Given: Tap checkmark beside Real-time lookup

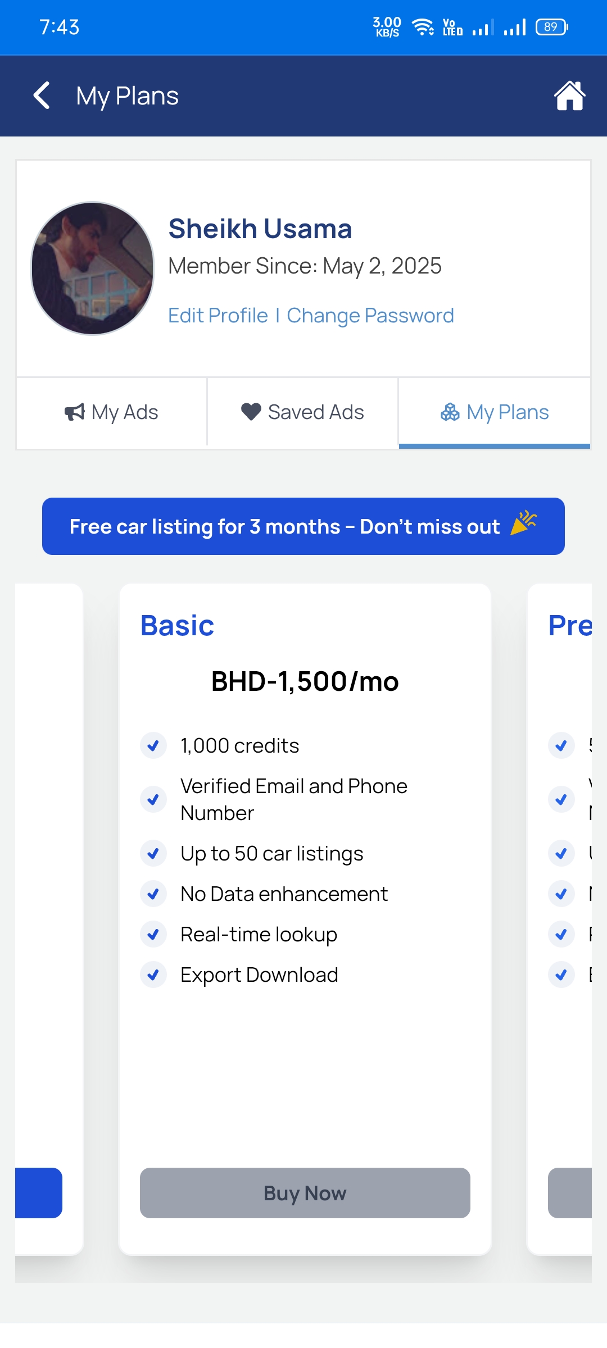Looking at the screenshot, I should point(153,935).
